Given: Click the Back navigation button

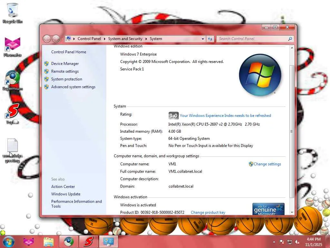Looking at the screenshot, I should (47, 39).
